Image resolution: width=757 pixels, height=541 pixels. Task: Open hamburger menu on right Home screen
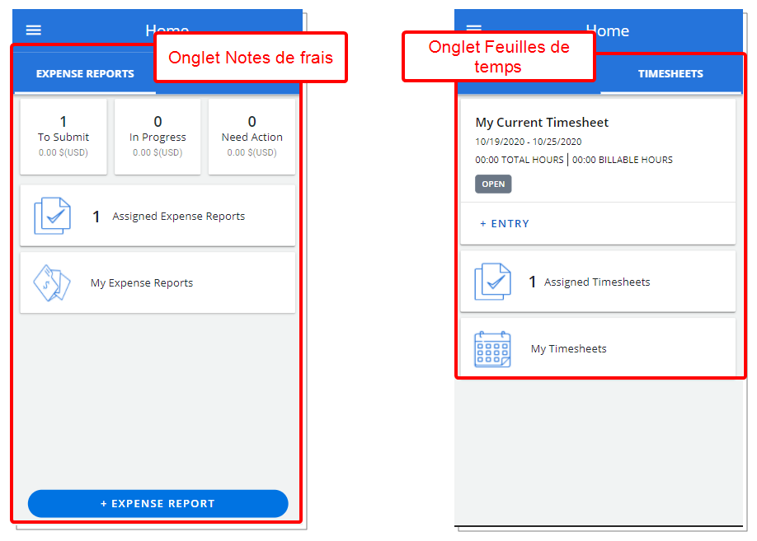[x=474, y=28]
